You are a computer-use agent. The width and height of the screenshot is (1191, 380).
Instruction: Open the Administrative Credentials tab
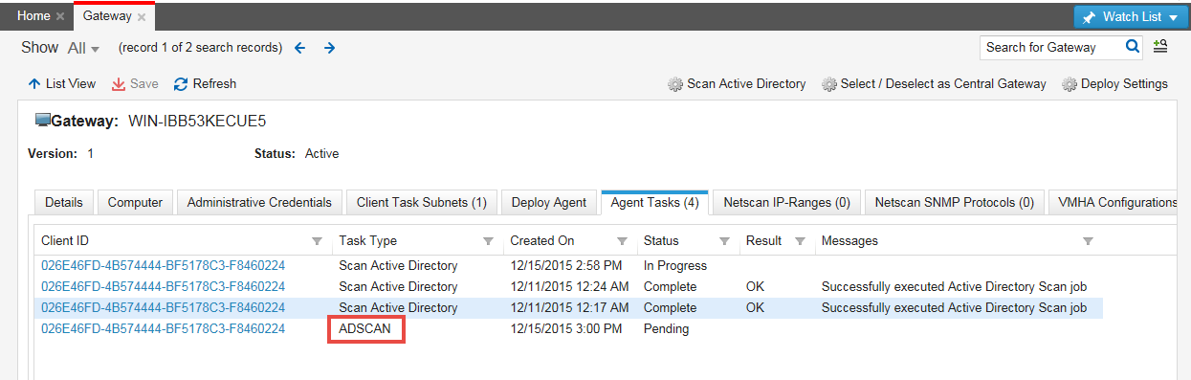[259, 203]
